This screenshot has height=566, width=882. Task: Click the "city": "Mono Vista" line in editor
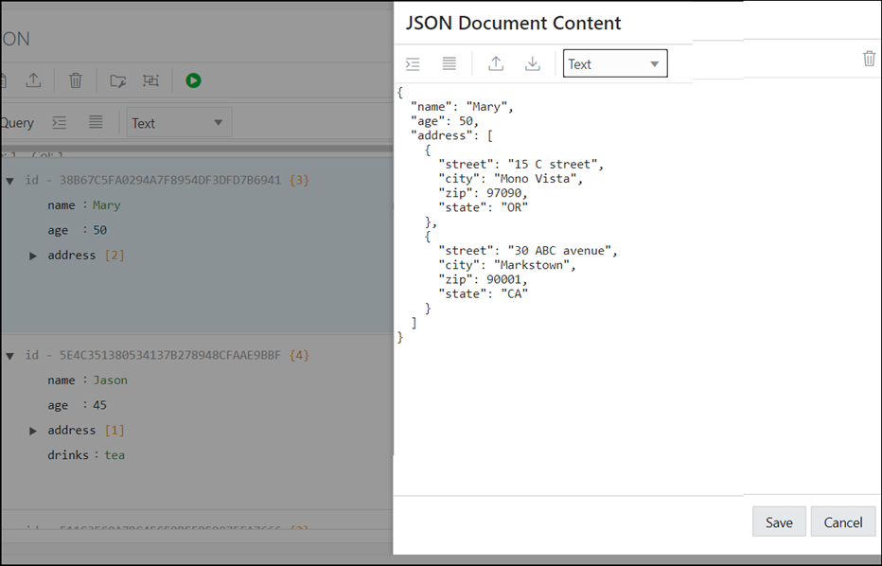511,179
